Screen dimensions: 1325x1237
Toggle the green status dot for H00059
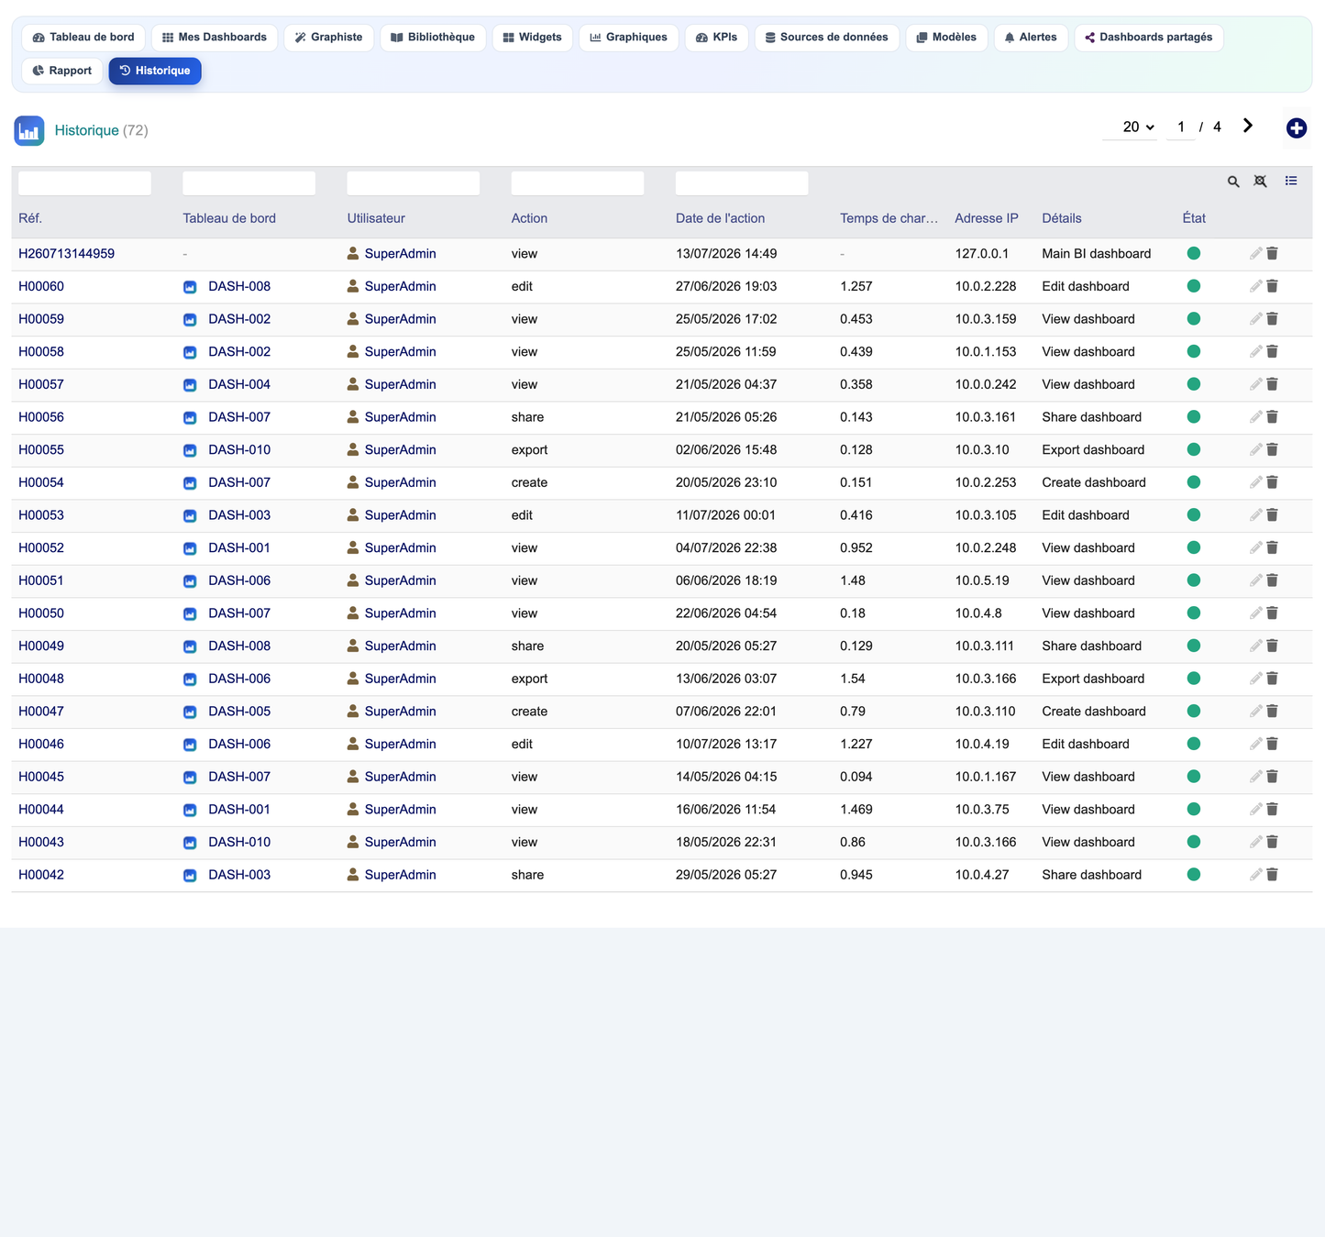point(1194,319)
